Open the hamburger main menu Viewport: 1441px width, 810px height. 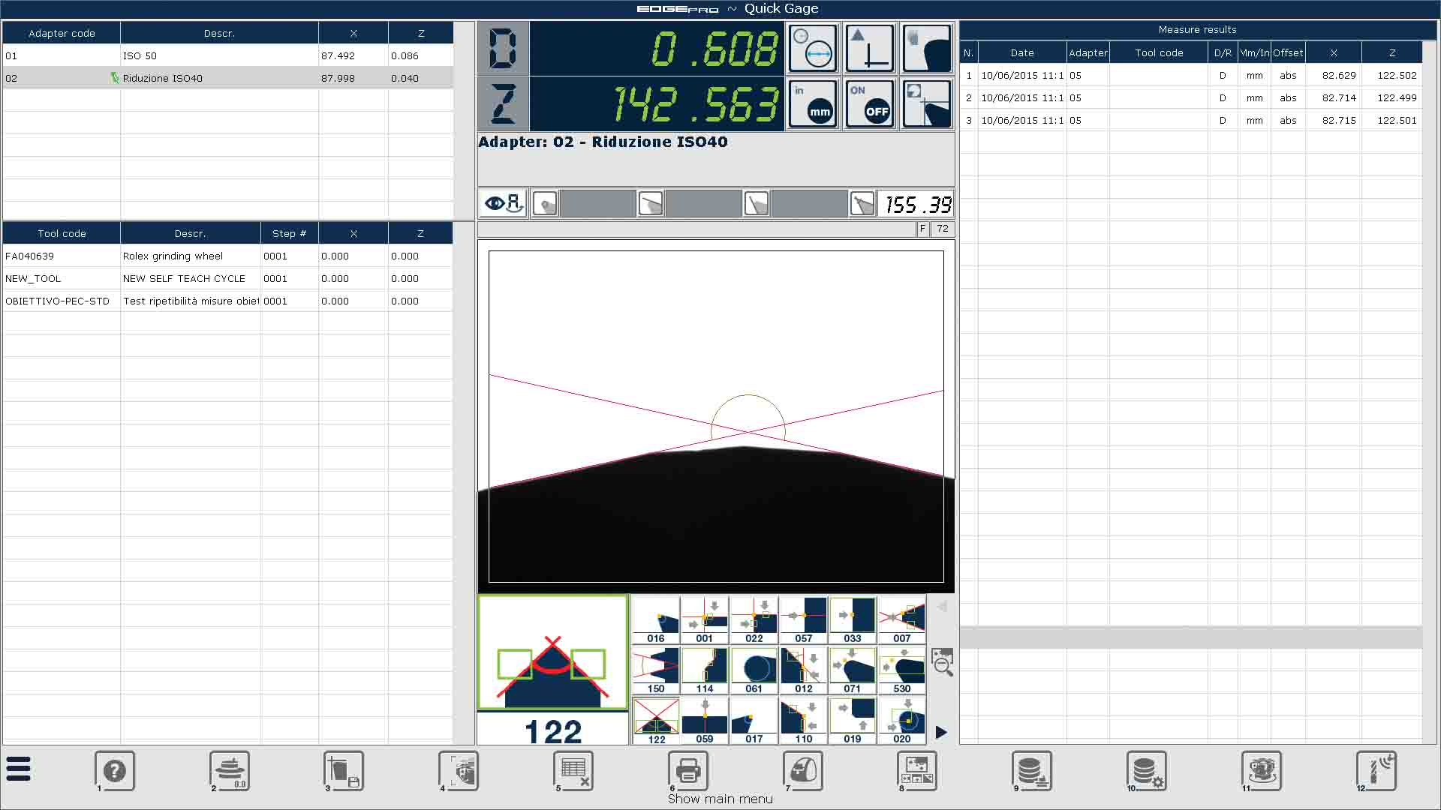coord(19,769)
